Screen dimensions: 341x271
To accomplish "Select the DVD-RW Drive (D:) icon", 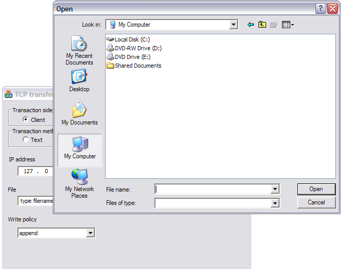I will point(110,48).
